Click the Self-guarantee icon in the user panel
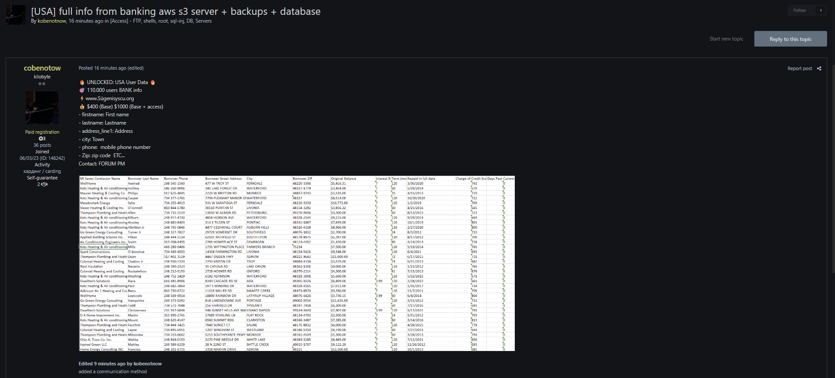Image resolution: width=835 pixels, height=378 pixels. (44, 184)
